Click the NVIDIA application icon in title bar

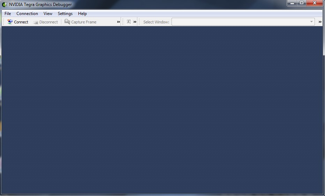[x=4, y=4]
